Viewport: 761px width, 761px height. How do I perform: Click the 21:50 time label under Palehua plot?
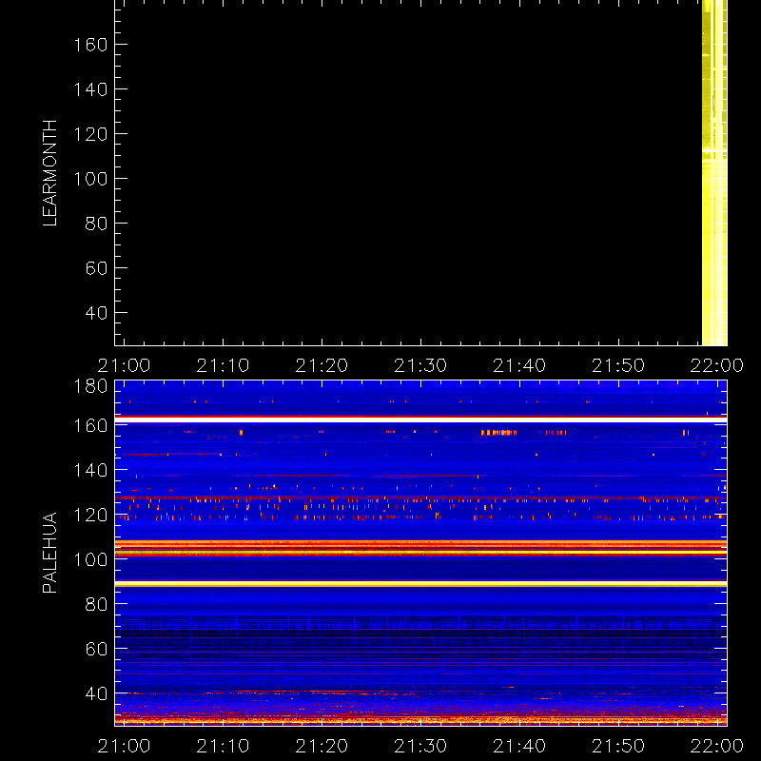coord(618,746)
